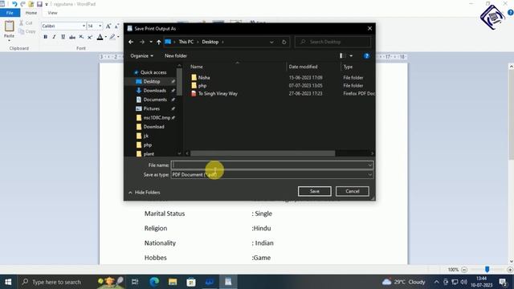
Task: Open the font size dropdown
Action: click(x=100, y=26)
